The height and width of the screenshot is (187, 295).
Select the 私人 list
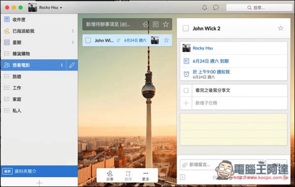pyautogui.click(x=39, y=111)
